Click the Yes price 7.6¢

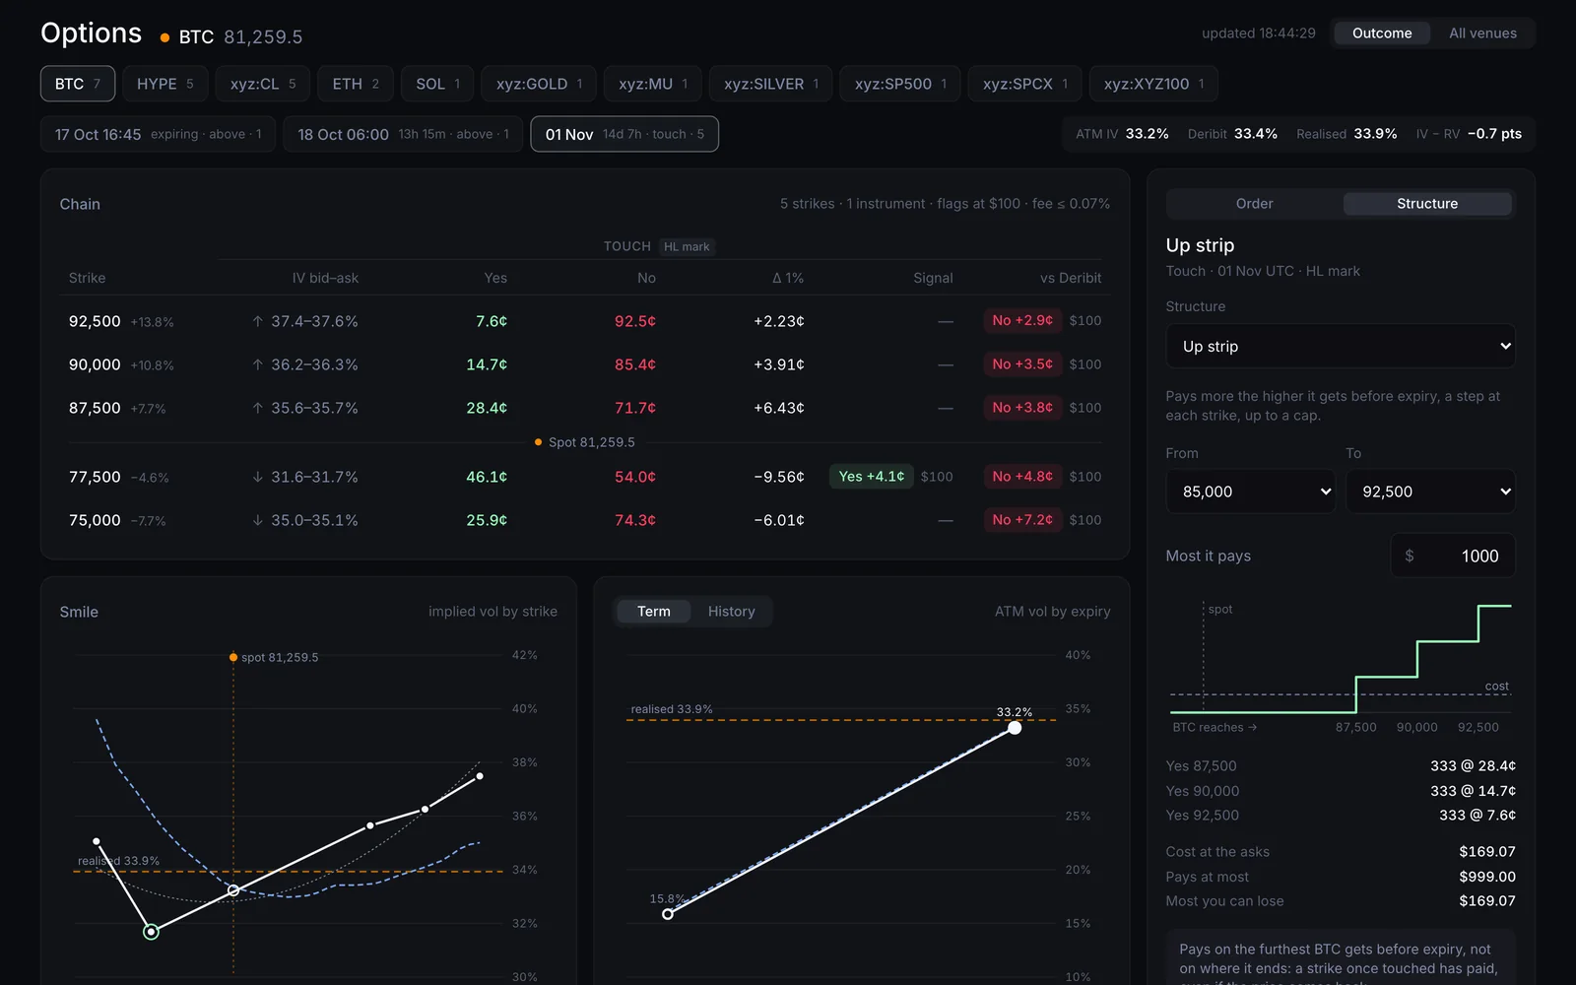pyautogui.click(x=492, y=321)
